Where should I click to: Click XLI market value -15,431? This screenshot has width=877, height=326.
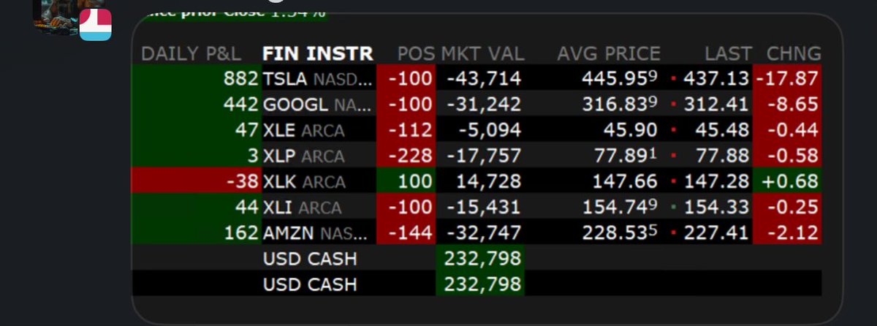pos(484,206)
